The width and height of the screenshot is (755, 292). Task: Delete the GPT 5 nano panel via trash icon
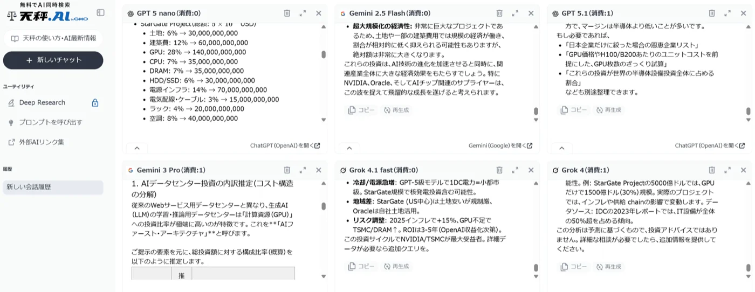287,13
